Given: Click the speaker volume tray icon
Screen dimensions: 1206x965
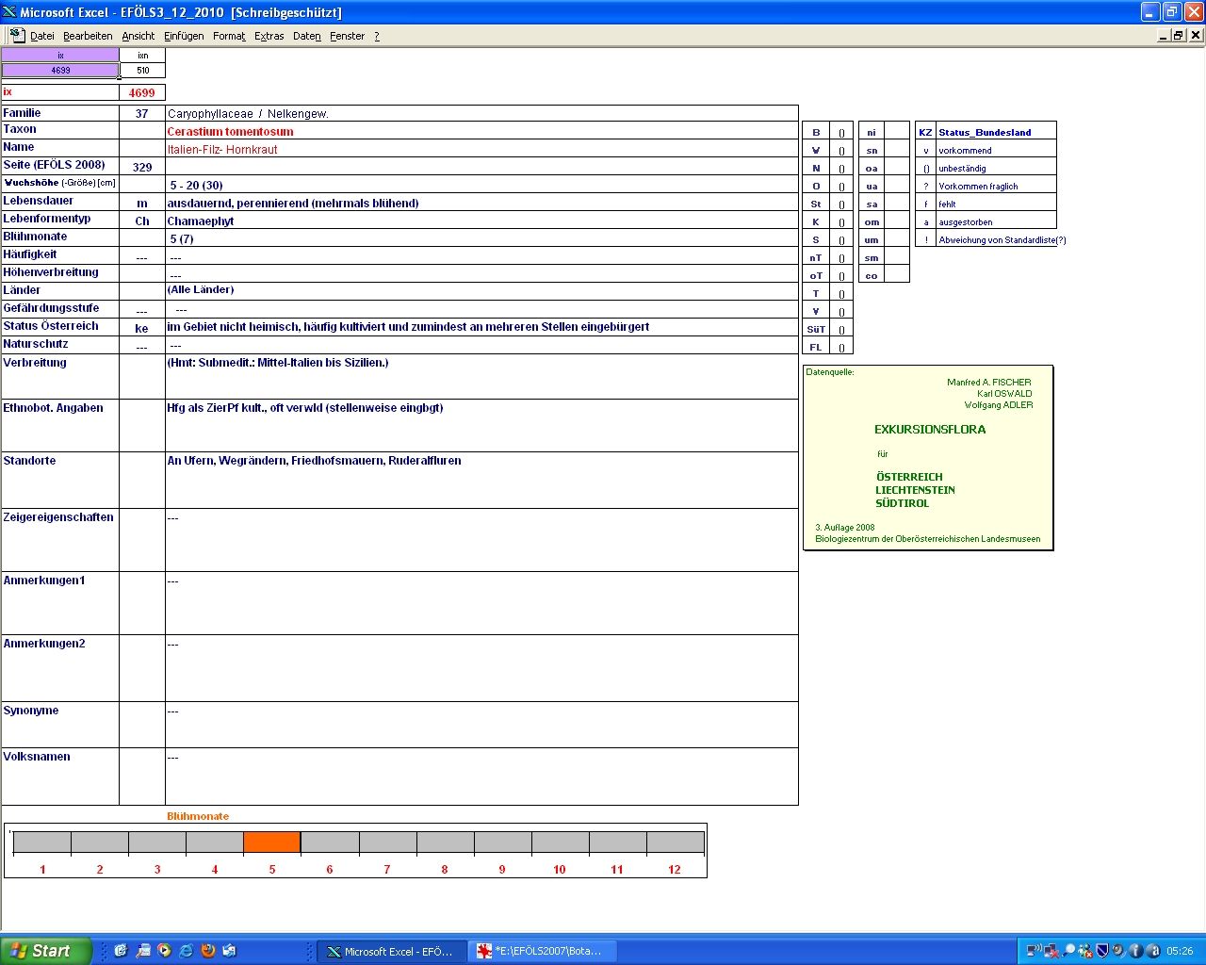Looking at the screenshot, I should click(x=1118, y=951).
